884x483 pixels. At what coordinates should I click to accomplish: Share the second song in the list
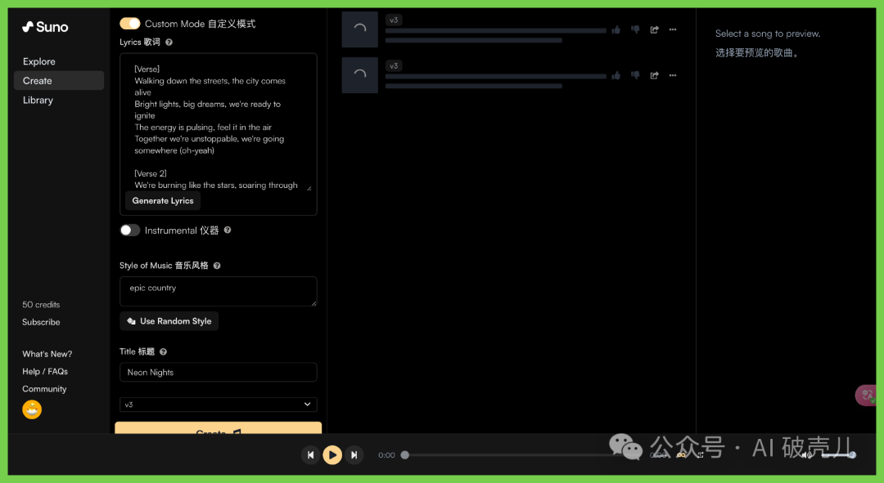tap(655, 76)
